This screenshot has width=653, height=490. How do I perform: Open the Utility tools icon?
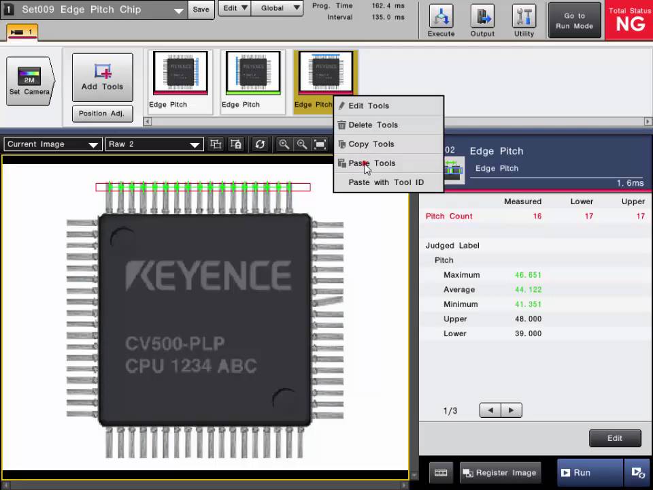click(x=524, y=20)
